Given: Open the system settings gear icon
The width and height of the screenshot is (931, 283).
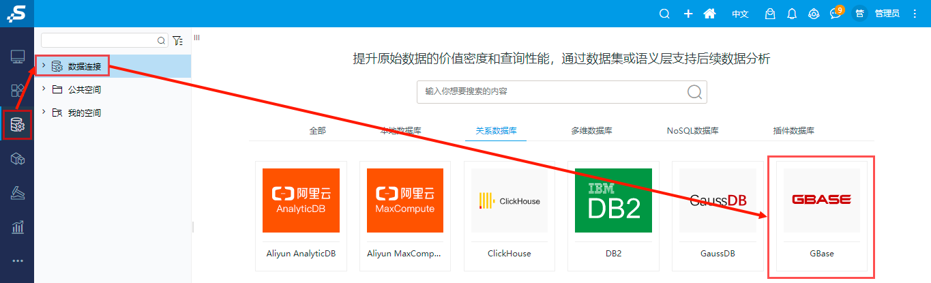Looking at the screenshot, I should [813, 14].
